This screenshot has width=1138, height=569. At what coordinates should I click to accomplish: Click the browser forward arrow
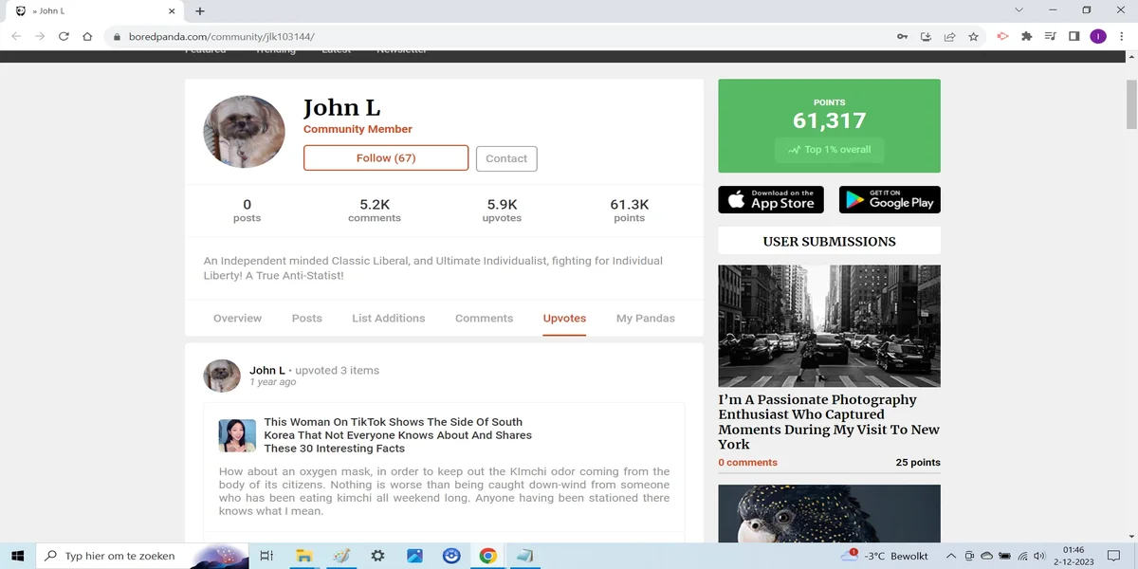tap(40, 36)
